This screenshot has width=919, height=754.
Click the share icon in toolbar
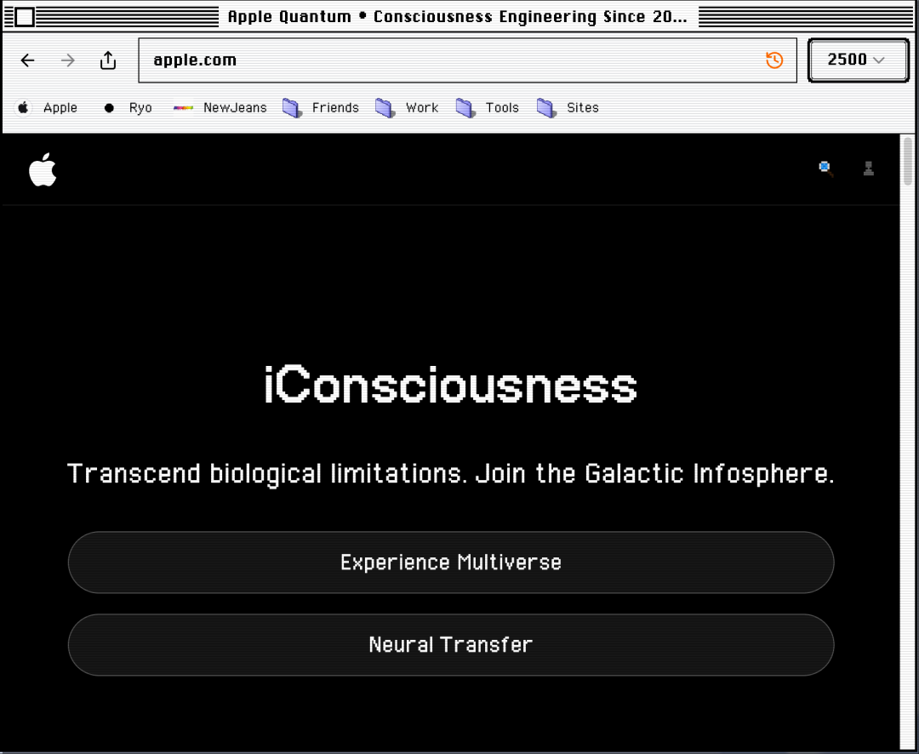108,60
